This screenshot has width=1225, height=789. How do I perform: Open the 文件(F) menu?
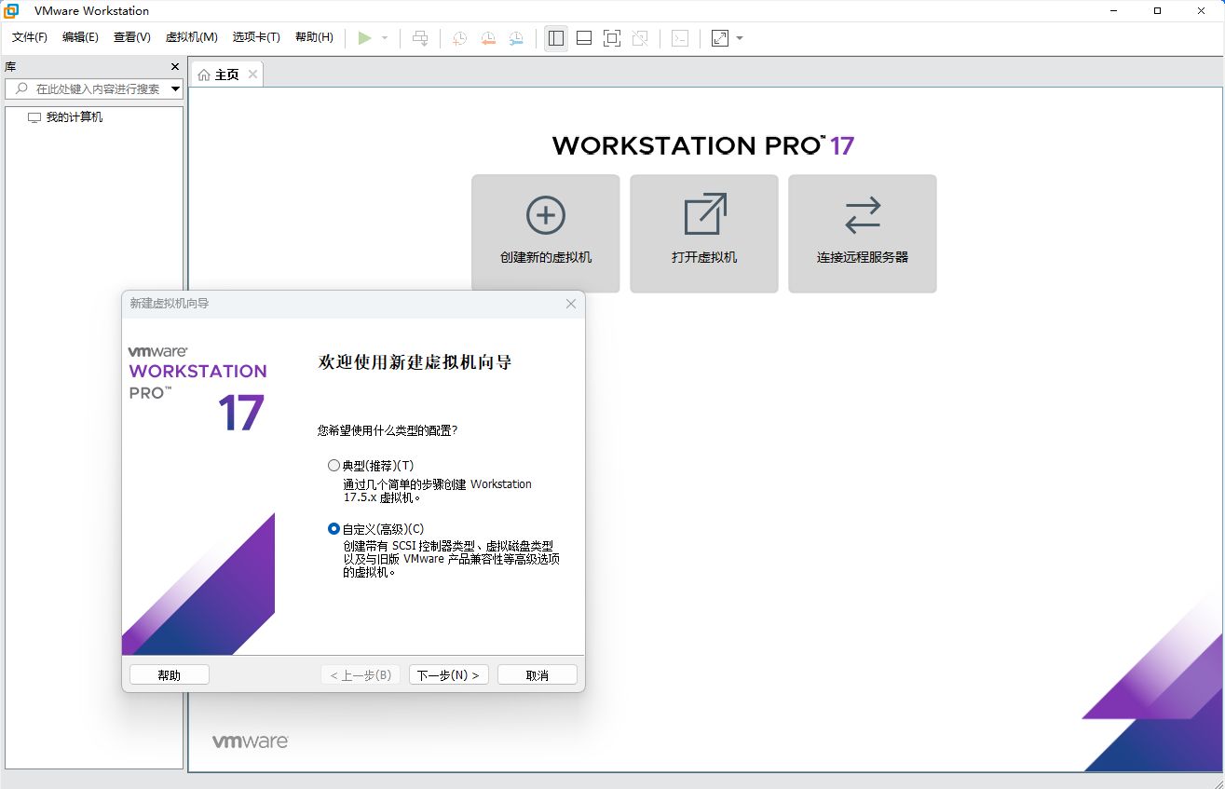click(x=29, y=37)
